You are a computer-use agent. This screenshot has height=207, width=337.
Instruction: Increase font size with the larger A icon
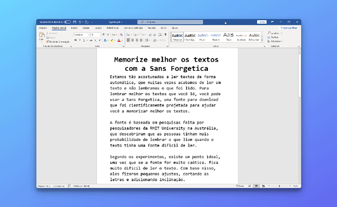click(104, 35)
